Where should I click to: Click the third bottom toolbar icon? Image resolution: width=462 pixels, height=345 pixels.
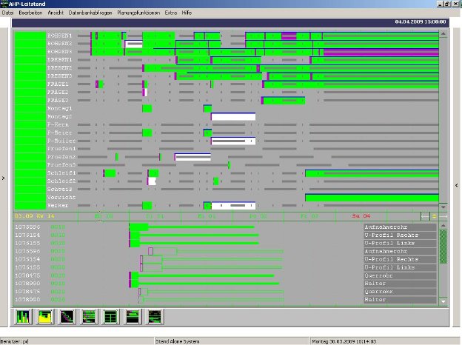pyautogui.click(x=67, y=315)
